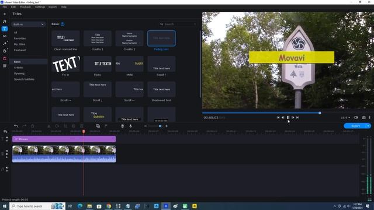Select the Artistic titles category
374x210 pixels.
point(18,68)
